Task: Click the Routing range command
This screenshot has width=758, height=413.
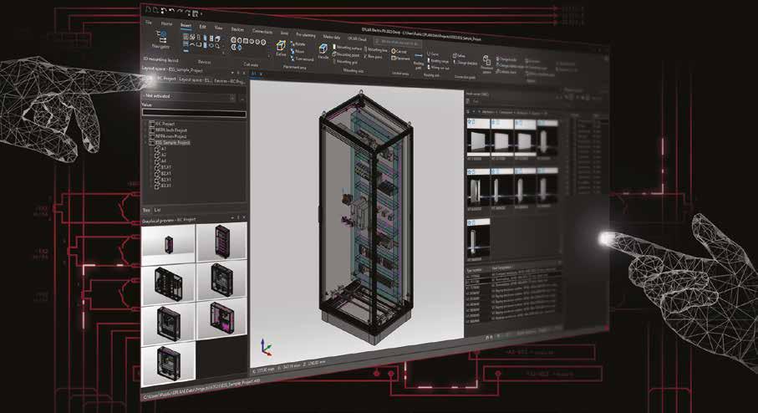Action: tap(438, 61)
